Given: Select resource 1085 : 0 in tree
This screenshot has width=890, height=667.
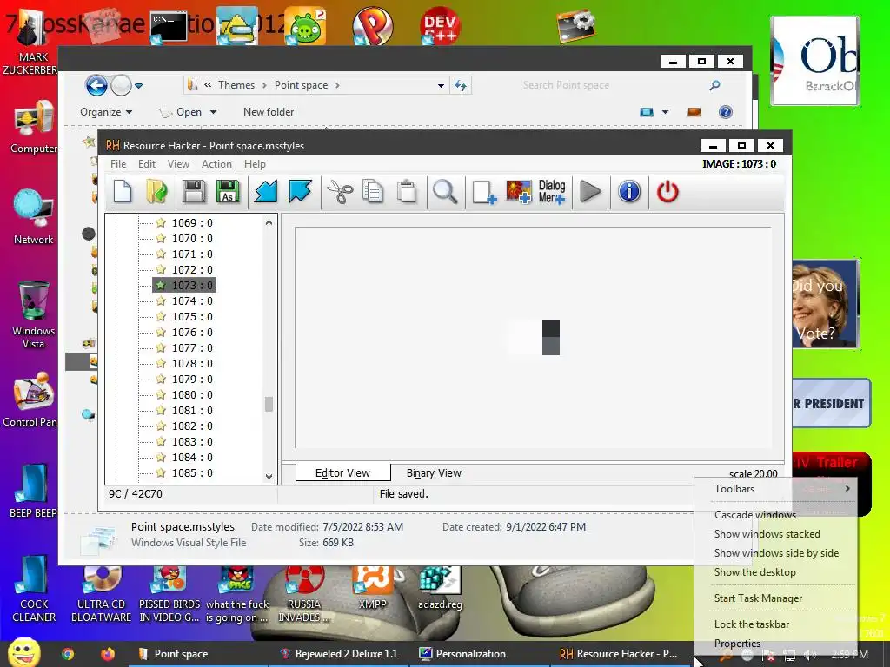Looking at the screenshot, I should pos(192,473).
